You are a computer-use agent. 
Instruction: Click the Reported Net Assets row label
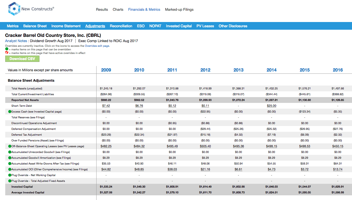pyautogui.click(x=25, y=100)
